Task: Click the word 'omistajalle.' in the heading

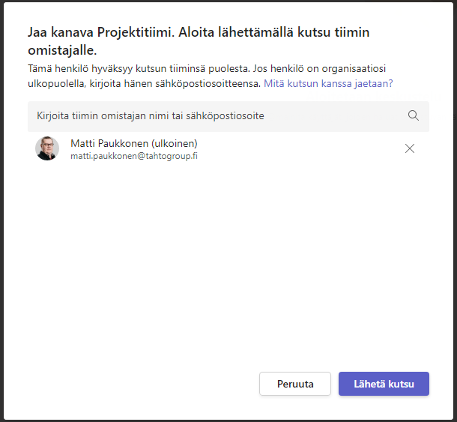Action: tap(62, 50)
